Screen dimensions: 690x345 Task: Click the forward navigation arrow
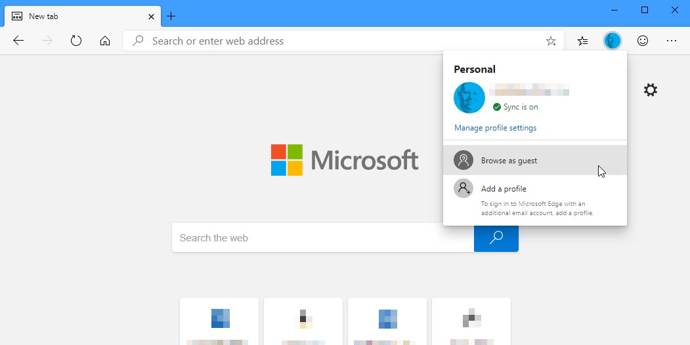tap(47, 41)
